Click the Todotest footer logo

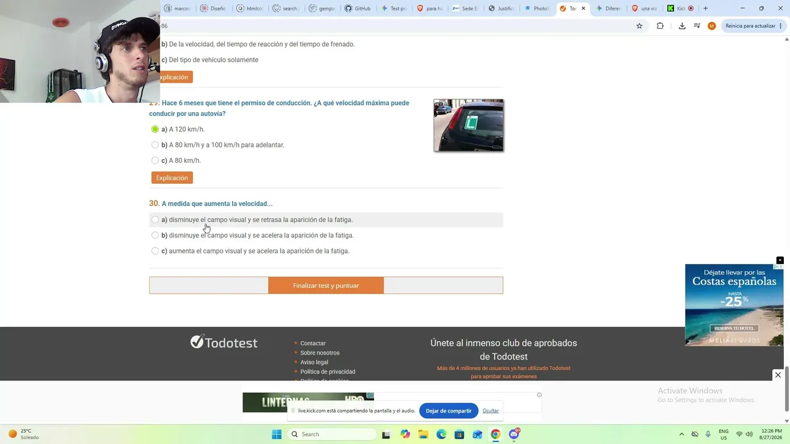click(224, 342)
